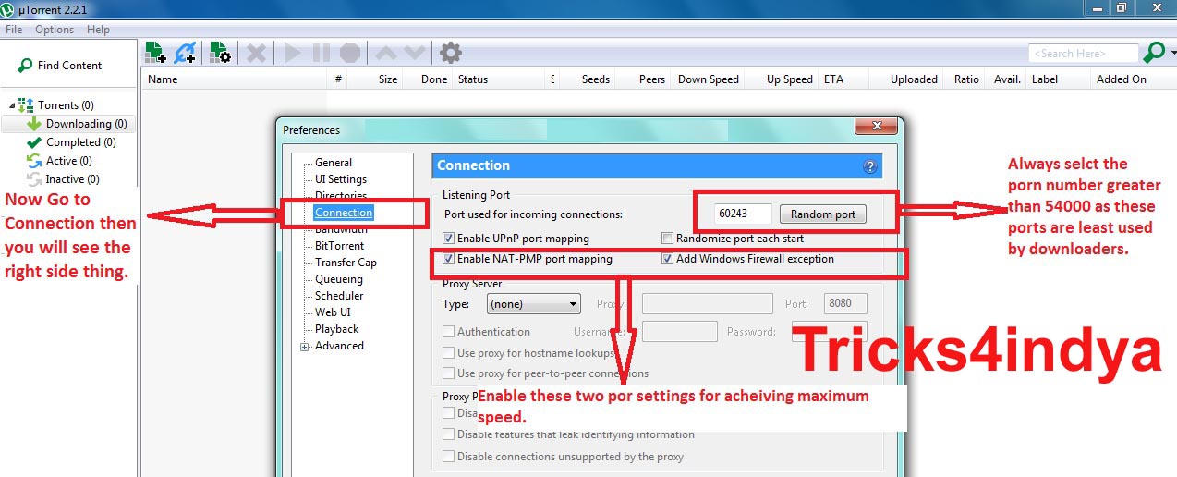Toggle Use proxy for peer-to-peer connections

tap(449, 373)
